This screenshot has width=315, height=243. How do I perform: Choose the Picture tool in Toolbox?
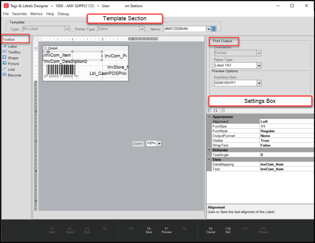point(13,64)
